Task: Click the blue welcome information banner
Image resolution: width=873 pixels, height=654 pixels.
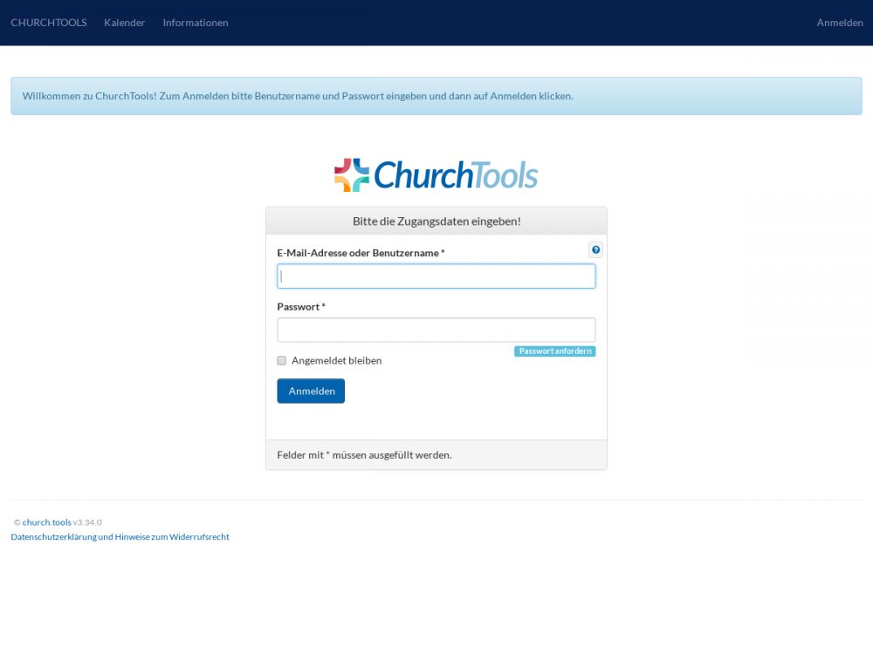Action: pos(436,96)
